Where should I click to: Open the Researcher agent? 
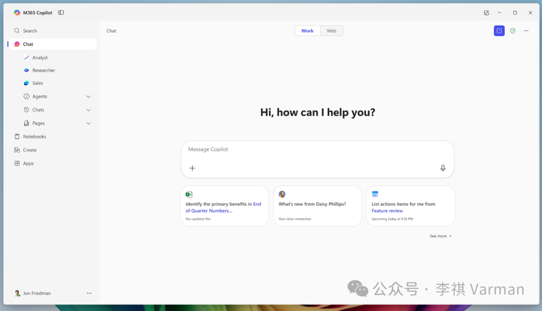[x=44, y=71]
